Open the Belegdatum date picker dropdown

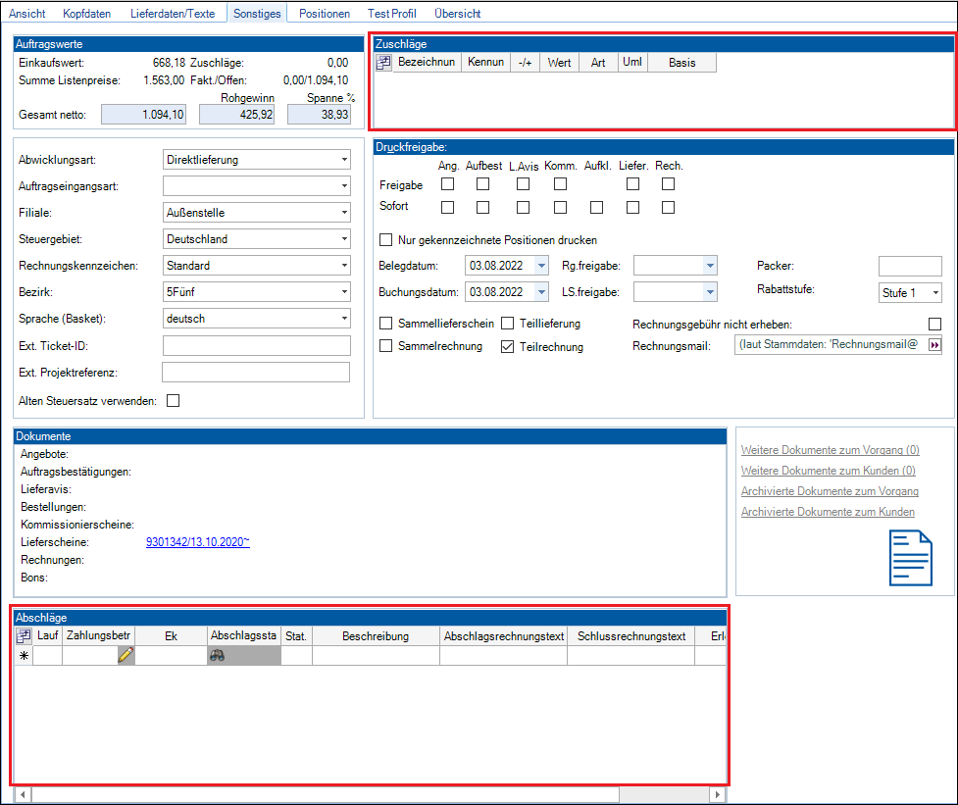pyautogui.click(x=541, y=266)
